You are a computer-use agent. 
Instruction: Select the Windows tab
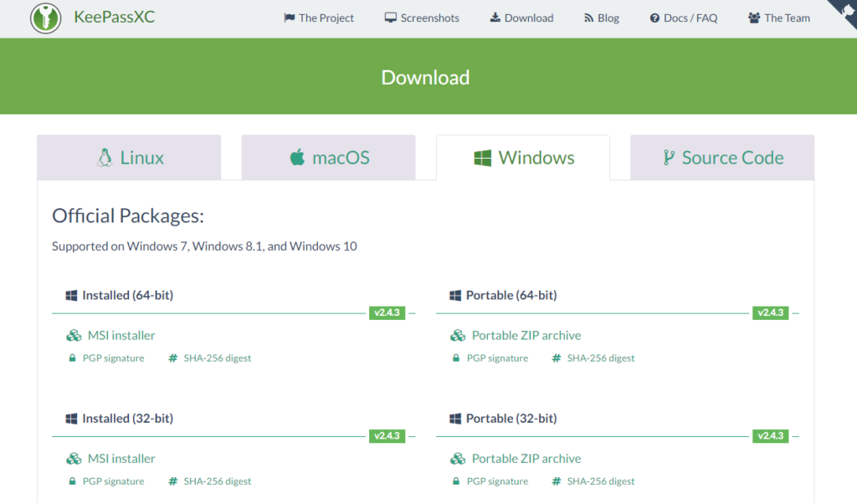[523, 158]
